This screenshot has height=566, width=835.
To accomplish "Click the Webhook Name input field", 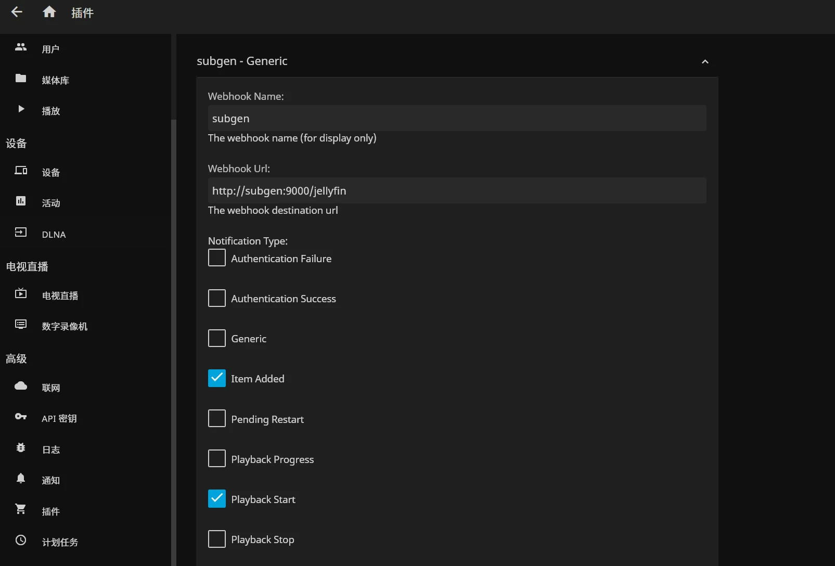I will (x=457, y=119).
